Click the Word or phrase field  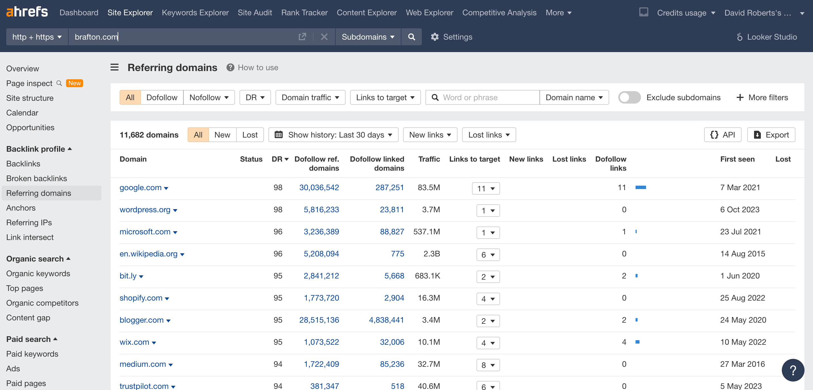[x=482, y=97]
